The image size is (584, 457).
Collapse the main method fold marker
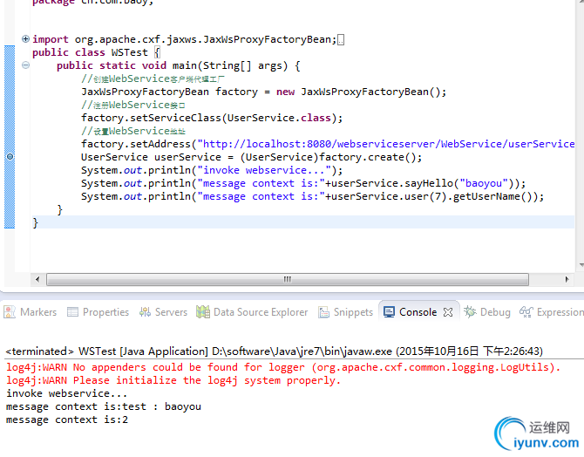point(25,65)
